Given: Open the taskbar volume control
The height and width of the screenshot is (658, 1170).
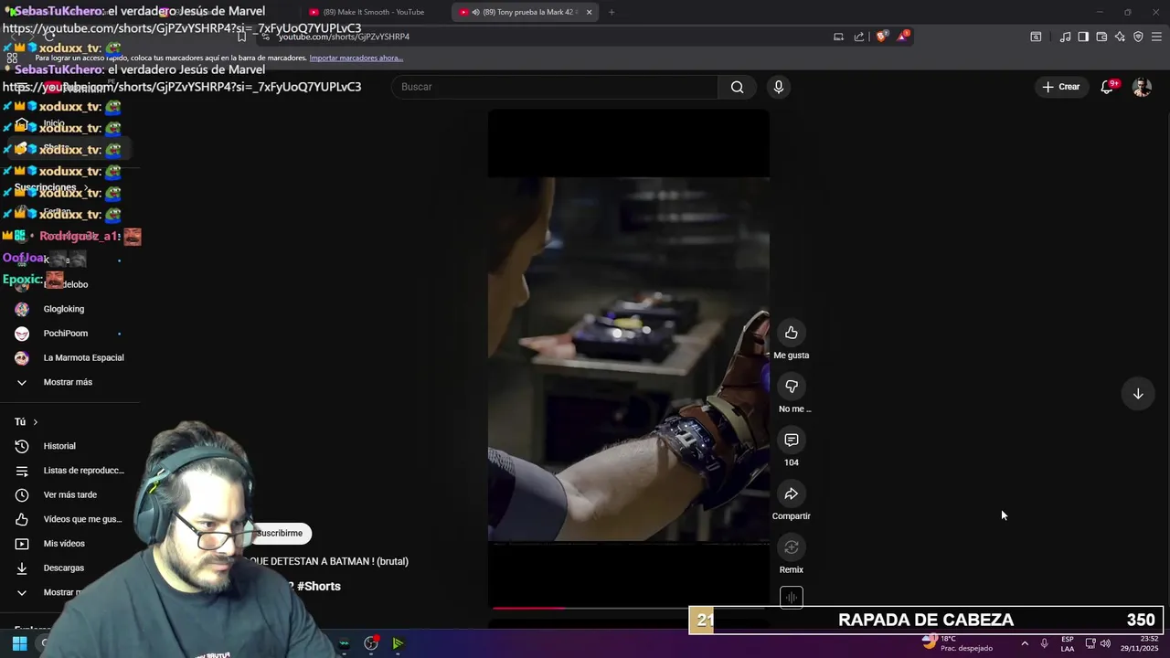Looking at the screenshot, I should pos(1105,643).
